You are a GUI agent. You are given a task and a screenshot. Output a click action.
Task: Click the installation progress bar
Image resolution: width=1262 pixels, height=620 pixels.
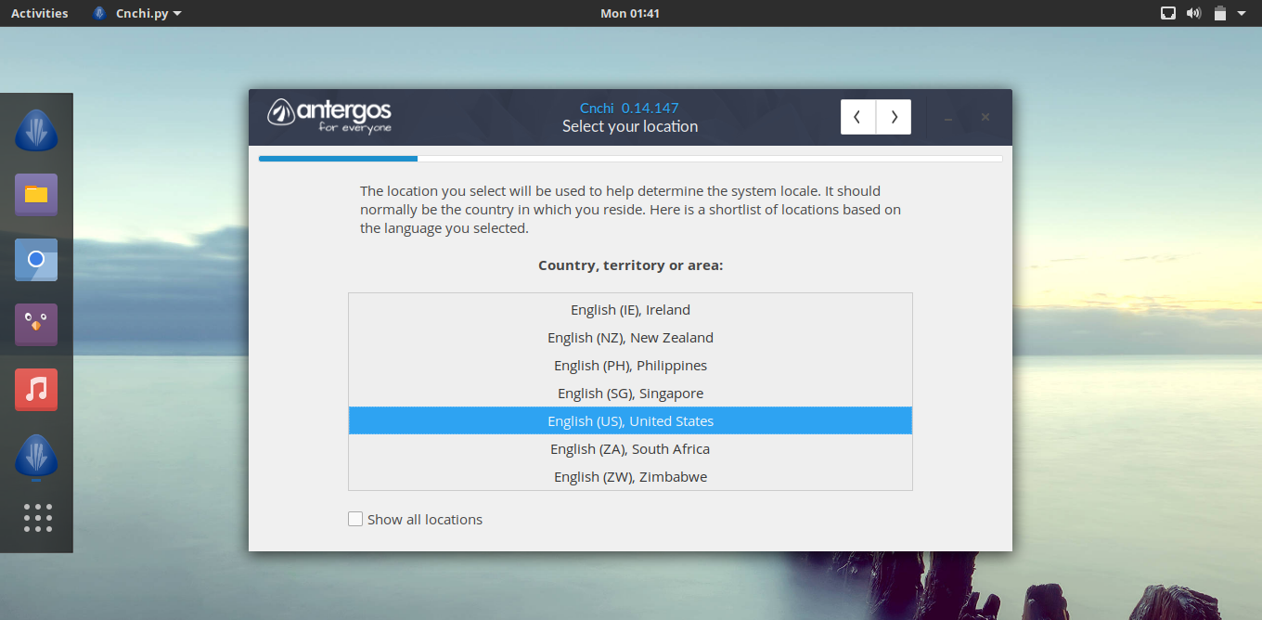[630, 159]
